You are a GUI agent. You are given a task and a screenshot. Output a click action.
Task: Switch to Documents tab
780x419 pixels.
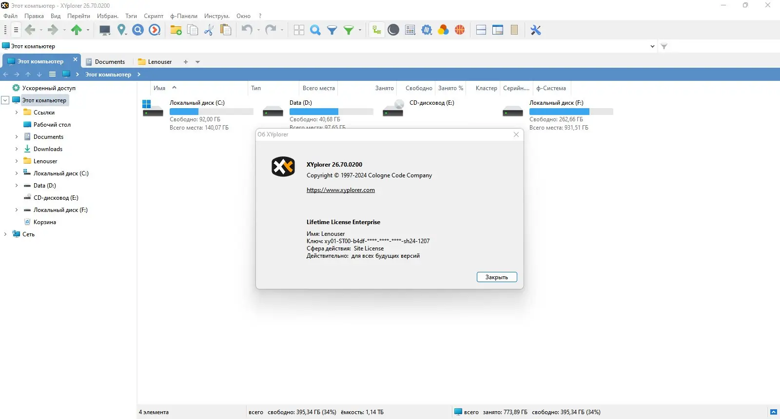tap(105, 62)
